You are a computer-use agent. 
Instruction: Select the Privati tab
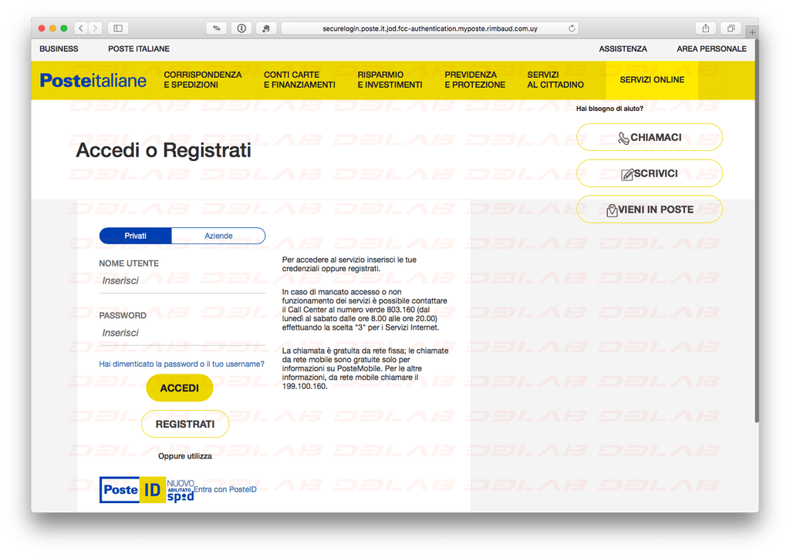135,236
